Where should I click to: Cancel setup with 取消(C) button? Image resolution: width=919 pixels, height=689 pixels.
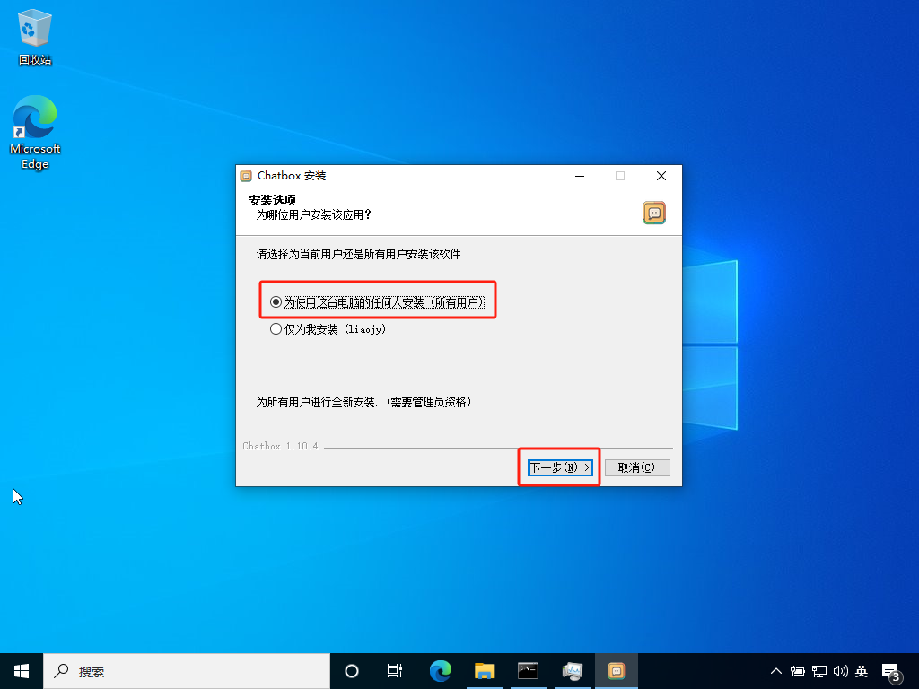[x=637, y=467]
